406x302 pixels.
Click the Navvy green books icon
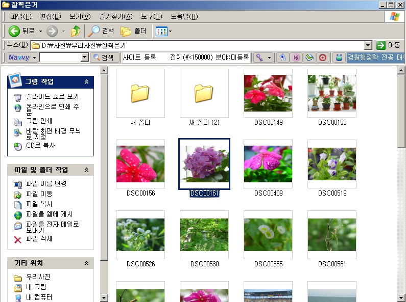pyautogui.click(x=309, y=58)
